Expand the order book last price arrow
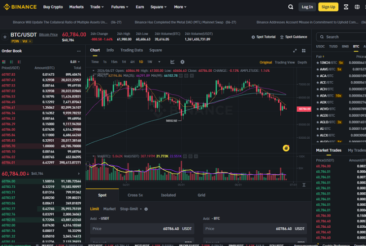Screen dimensions: 366x246 point(79,174)
